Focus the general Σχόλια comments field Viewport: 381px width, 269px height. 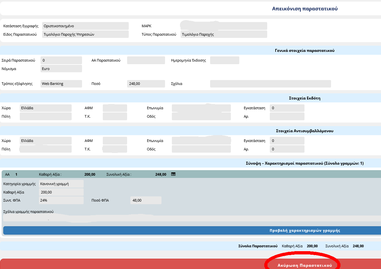click(x=270, y=84)
